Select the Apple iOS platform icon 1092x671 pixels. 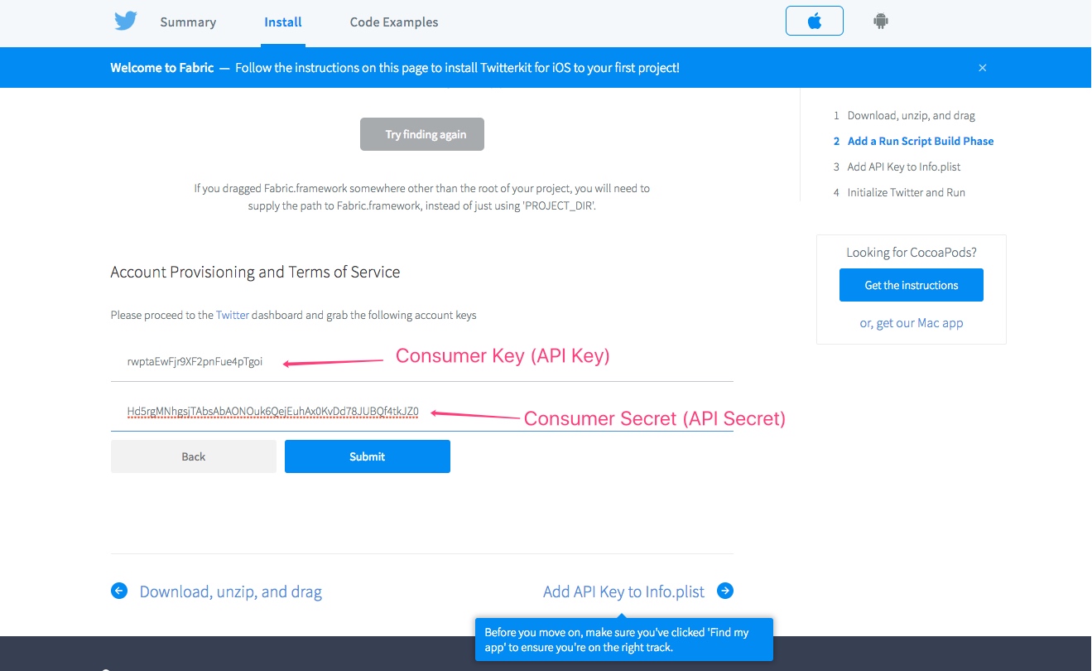click(814, 22)
